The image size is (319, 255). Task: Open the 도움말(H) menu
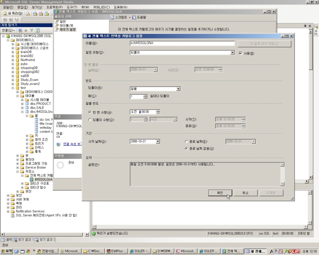point(121,7)
